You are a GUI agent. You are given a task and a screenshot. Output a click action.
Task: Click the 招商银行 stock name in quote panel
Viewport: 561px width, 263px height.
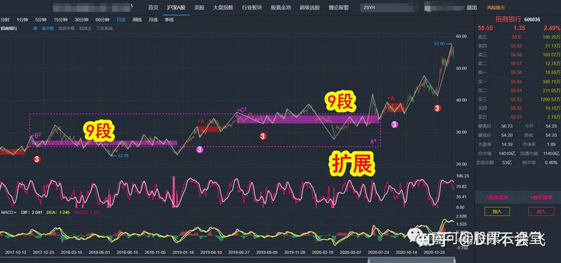click(x=507, y=20)
